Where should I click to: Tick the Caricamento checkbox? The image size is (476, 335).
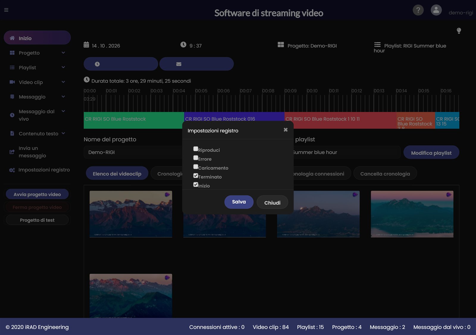196,167
